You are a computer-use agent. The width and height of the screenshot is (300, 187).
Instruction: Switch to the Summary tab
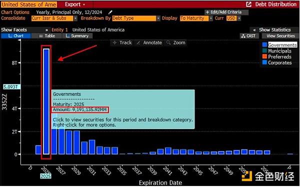(77, 36)
